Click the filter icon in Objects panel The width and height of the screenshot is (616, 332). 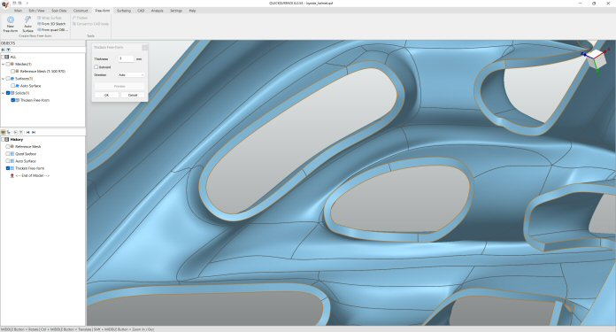pyautogui.click(x=8, y=50)
